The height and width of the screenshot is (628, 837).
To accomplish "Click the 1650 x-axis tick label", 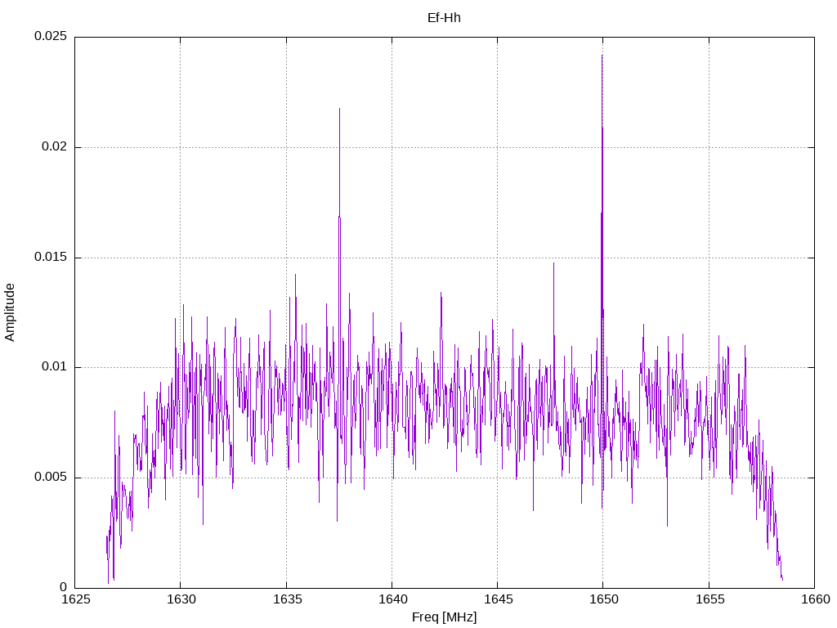I will pos(604,599).
